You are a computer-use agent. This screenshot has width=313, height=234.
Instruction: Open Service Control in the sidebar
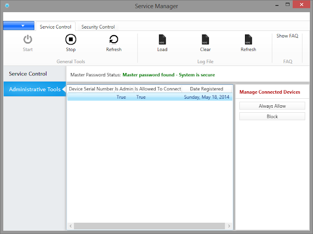point(28,74)
